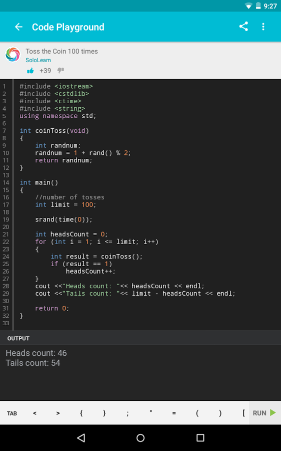281x451 pixels.
Task: Open the share icon
Action: (243, 27)
